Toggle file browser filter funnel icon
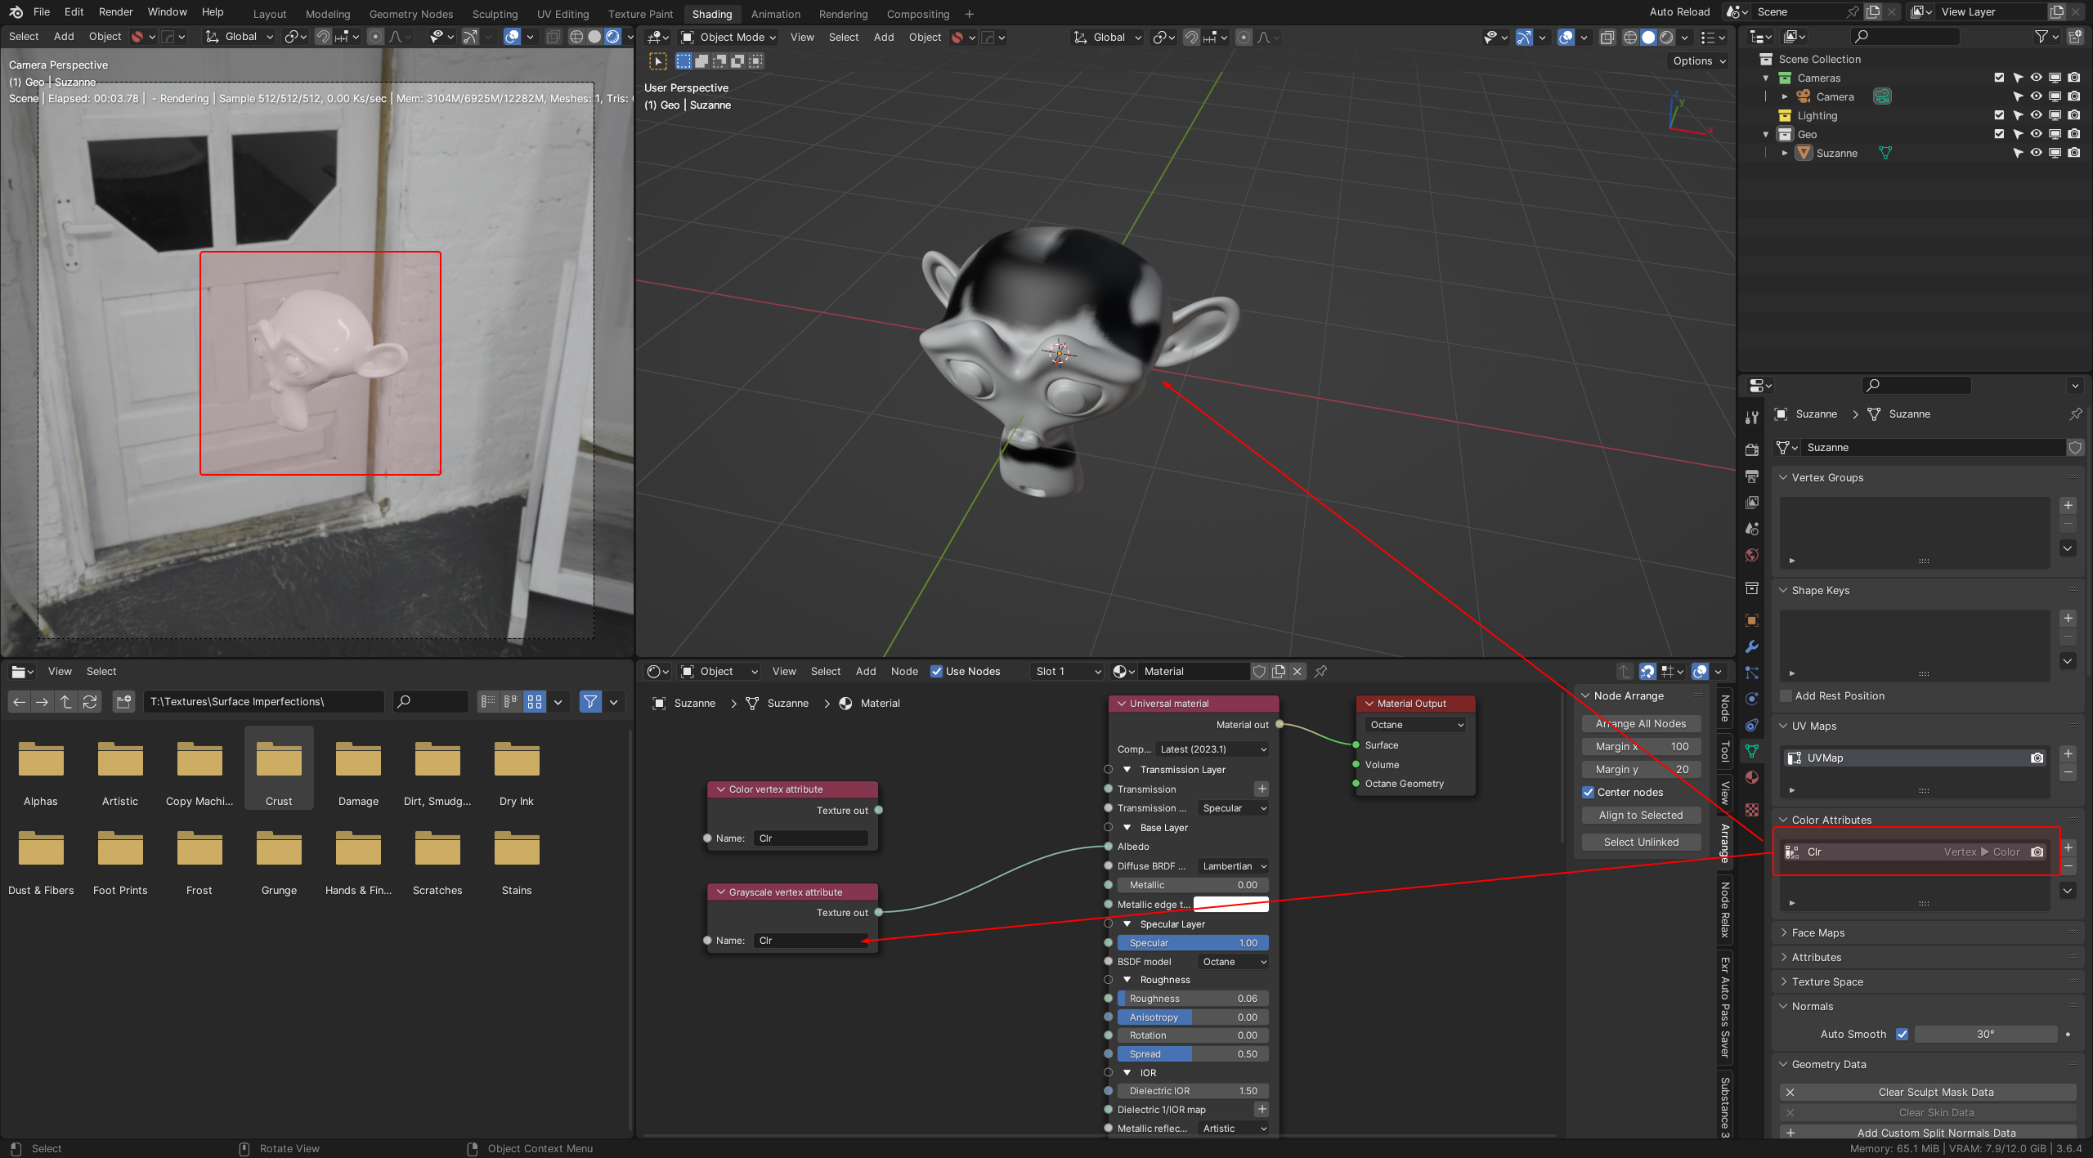Image resolution: width=2093 pixels, height=1158 pixels. coord(589,701)
